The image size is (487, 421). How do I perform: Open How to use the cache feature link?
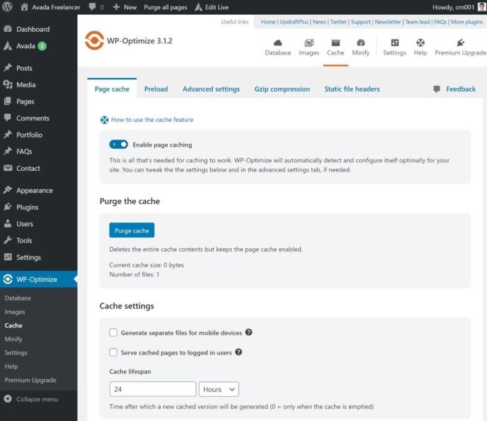click(152, 119)
